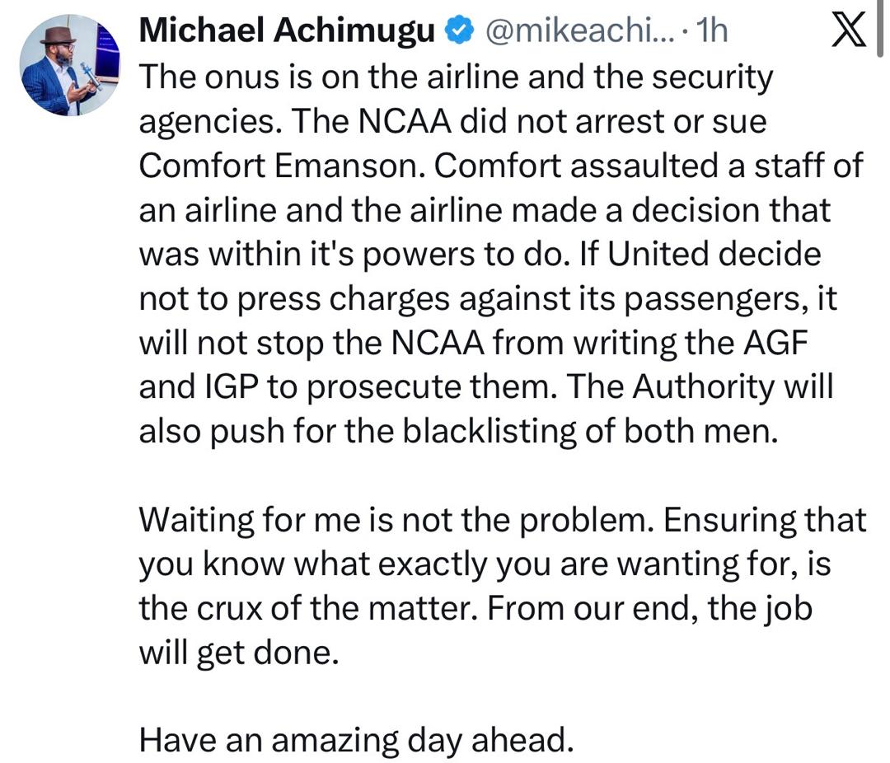Viewport: 890px width, 763px height.
Task: Click the X logo icon
Action: [x=848, y=31]
